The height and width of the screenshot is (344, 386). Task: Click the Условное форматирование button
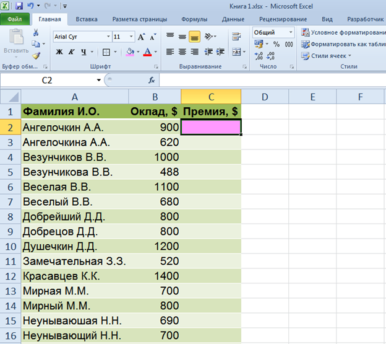pyautogui.click(x=341, y=32)
